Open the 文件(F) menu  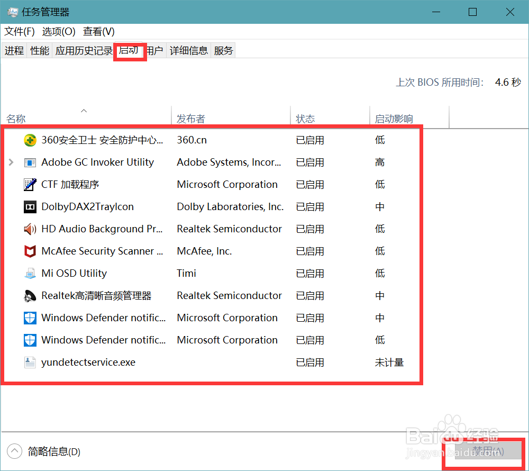pyautogui.click(x=19, y=31)
